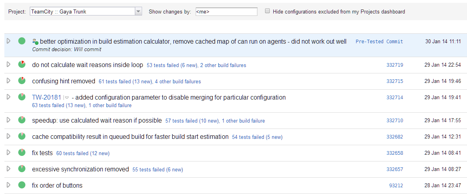Viewport: 467px width, 194px height.
Task: Click the 'Pre-Tested Commit' link
Action: pyautogui.click(x=379, y=42)
